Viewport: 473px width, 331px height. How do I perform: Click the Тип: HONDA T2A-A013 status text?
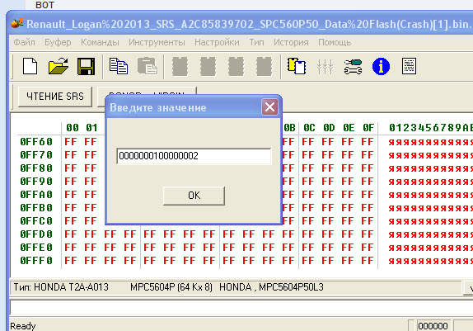61,287
